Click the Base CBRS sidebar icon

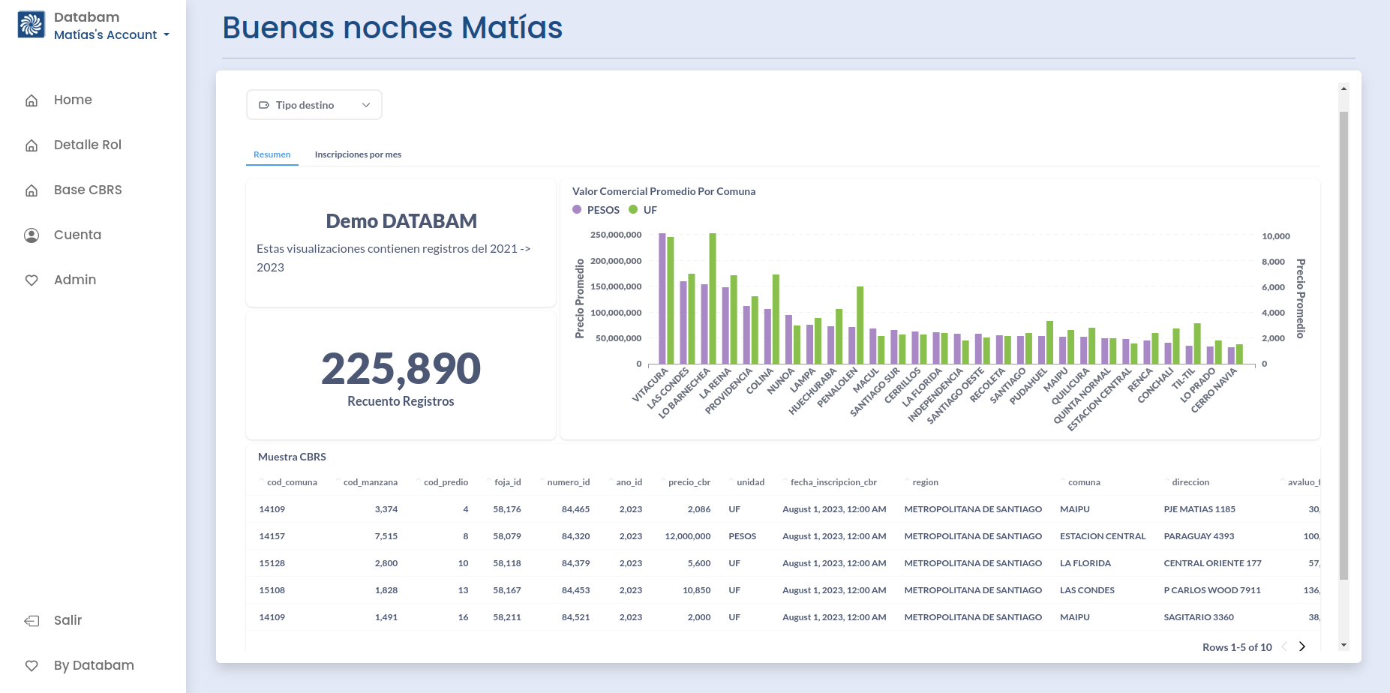(x=32, y=190)
